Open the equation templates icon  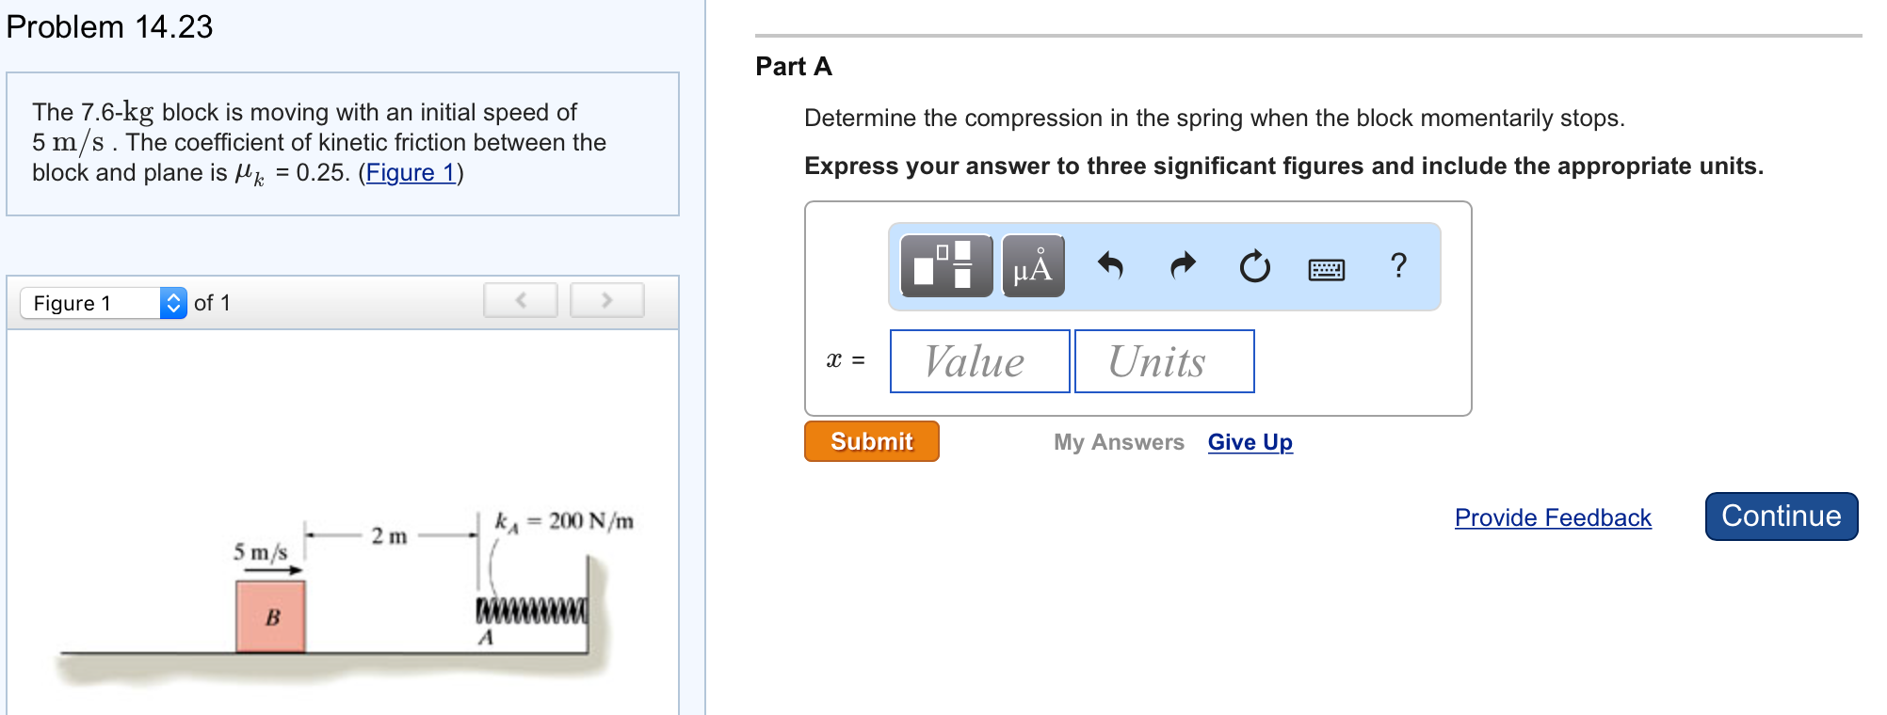[x=944, y=267]
